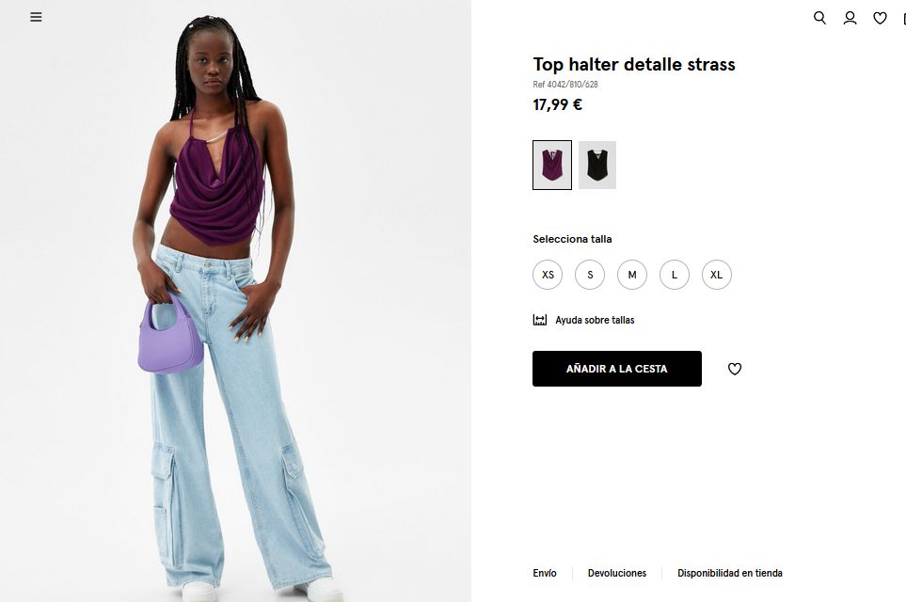Open the search magnifier icon
The image size is (906, 602).
[819, 18]
